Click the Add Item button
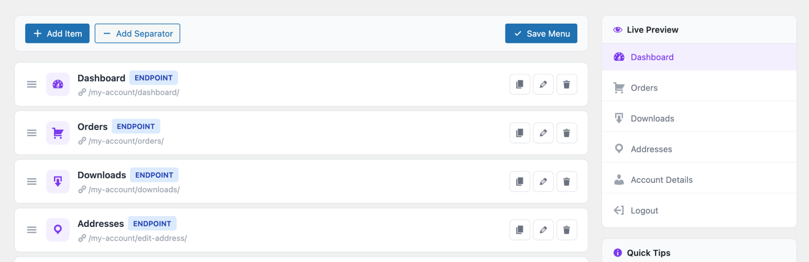Image resolution: width=809 pixels, height=262 pixels. [x=58, y=34]
